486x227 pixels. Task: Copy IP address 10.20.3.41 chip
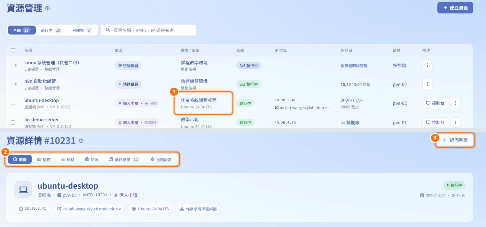[x=32, y=209]
